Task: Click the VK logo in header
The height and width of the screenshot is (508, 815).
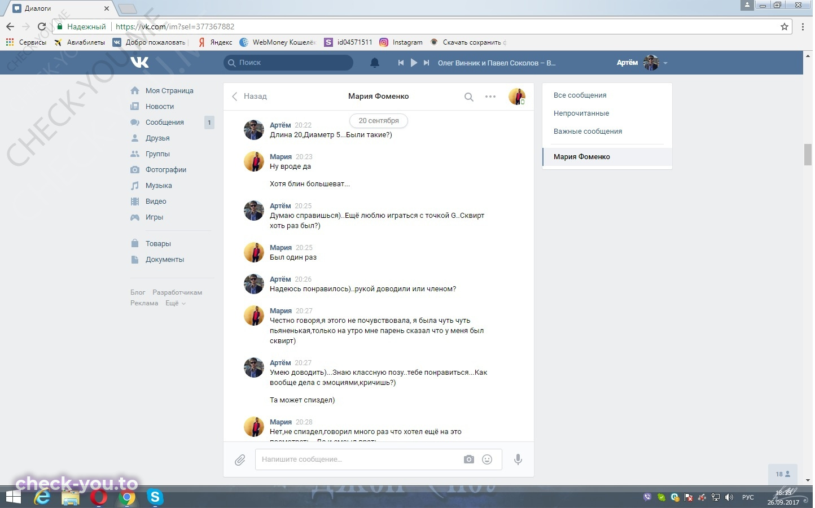Action: pos(139,62)
